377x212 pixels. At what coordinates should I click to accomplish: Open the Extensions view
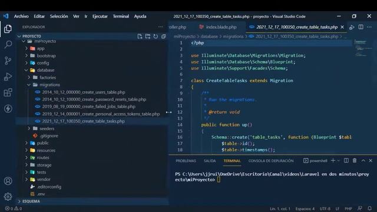[x=8, y=92]
